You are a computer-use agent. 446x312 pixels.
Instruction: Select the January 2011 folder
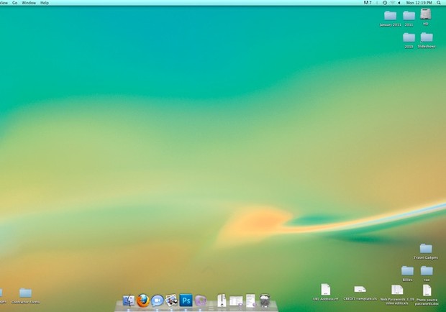coord(390,16)
